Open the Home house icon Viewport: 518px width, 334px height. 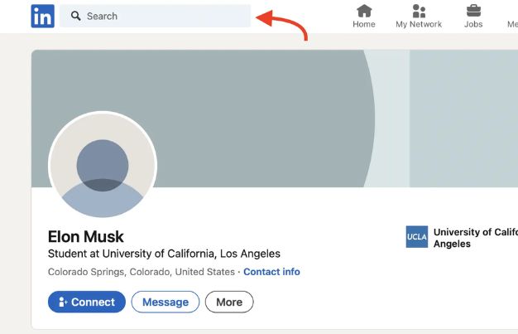pos(364,11)
